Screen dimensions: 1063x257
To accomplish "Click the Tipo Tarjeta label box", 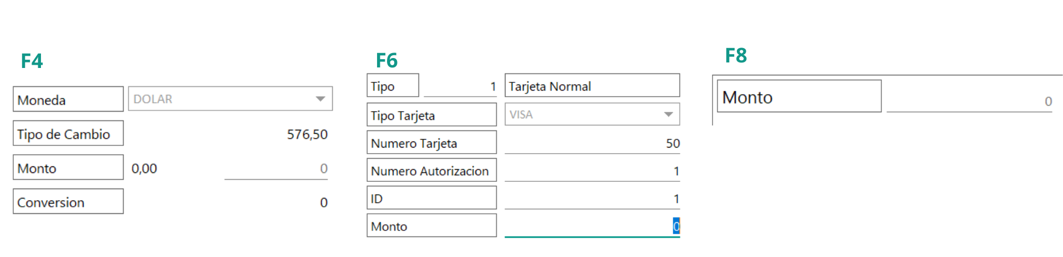I will (431, 115).
